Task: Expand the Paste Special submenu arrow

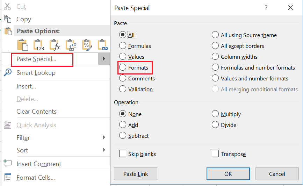Action: [x=104, y=59]
